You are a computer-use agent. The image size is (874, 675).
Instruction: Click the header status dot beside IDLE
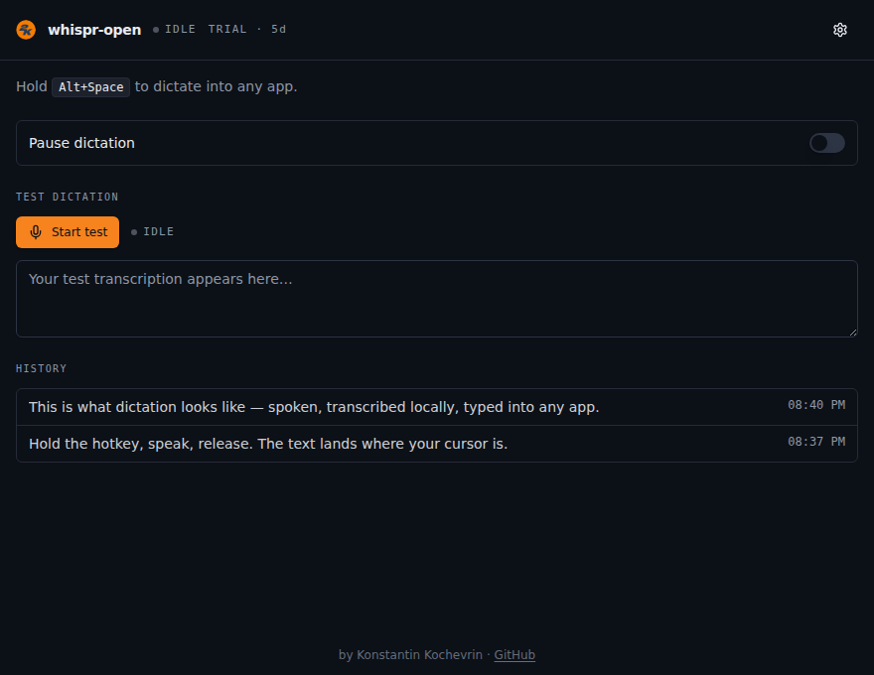point(156,30)
